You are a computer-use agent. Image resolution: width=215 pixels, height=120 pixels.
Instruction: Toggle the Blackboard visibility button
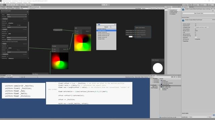click(153, 8)
